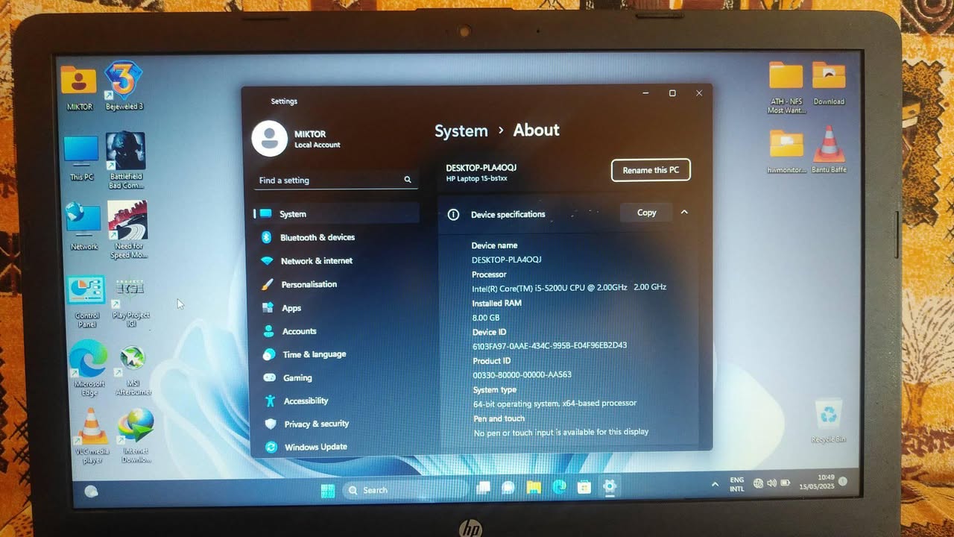The image size is (954, 537).
Task: Select the MIKTOR desktop folder
Action: click(79, 87)
